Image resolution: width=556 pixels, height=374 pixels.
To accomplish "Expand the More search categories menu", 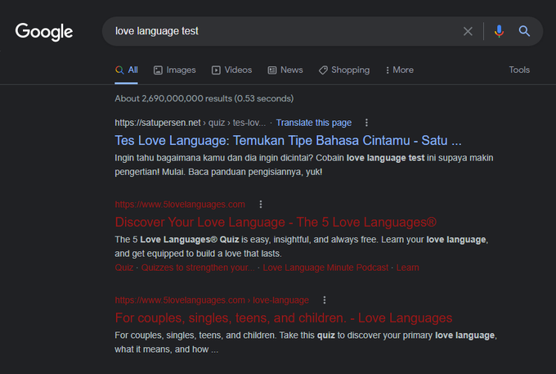I will 400,70.
